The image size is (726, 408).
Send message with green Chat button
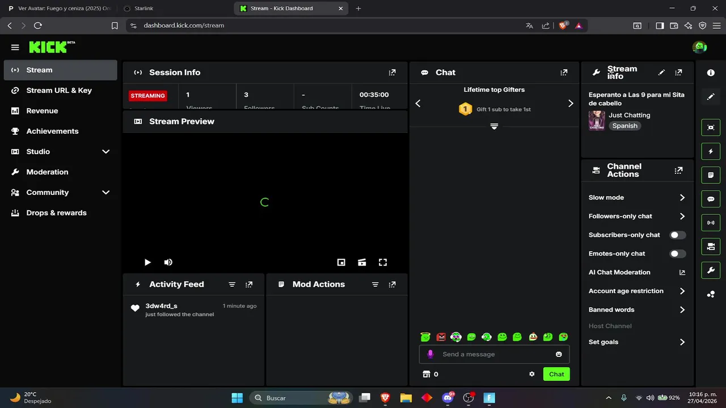(556, 374)
